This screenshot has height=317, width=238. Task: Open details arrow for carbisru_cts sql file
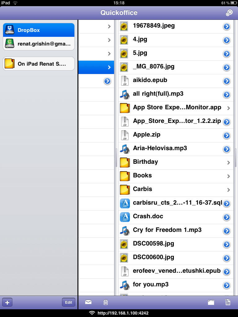click(227, 203)
